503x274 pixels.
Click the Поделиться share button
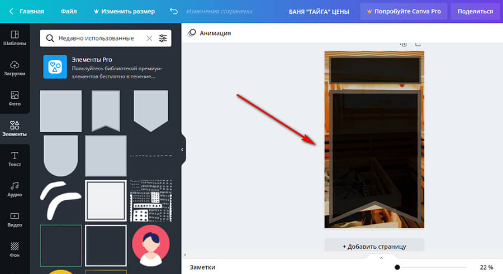pos(475,11)
